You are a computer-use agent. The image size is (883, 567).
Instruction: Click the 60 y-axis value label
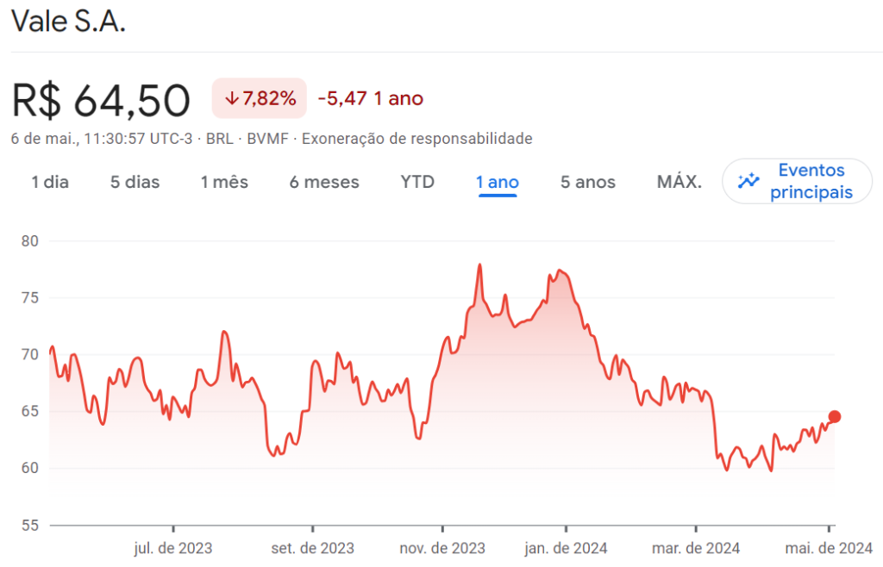tap(30, 468)
